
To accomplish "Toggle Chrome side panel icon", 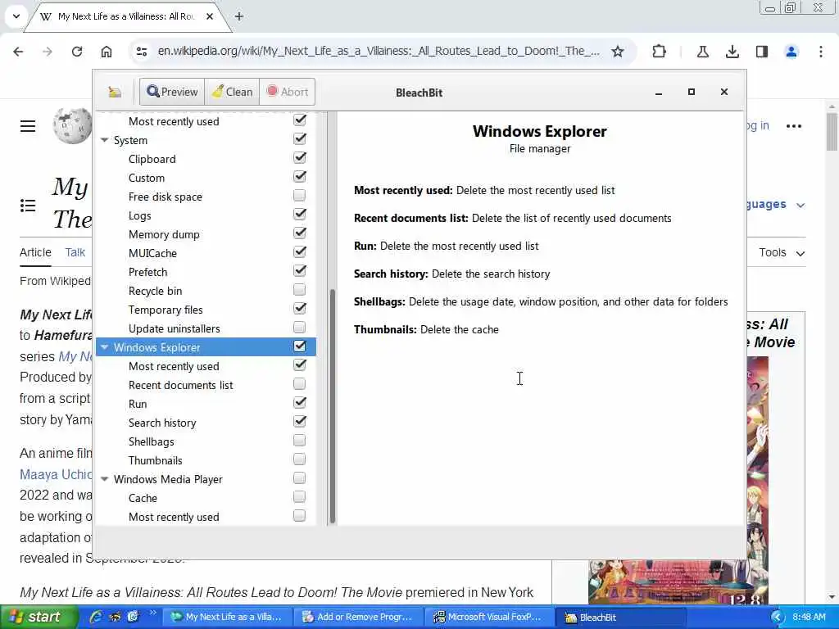I will tap(762, 52).
